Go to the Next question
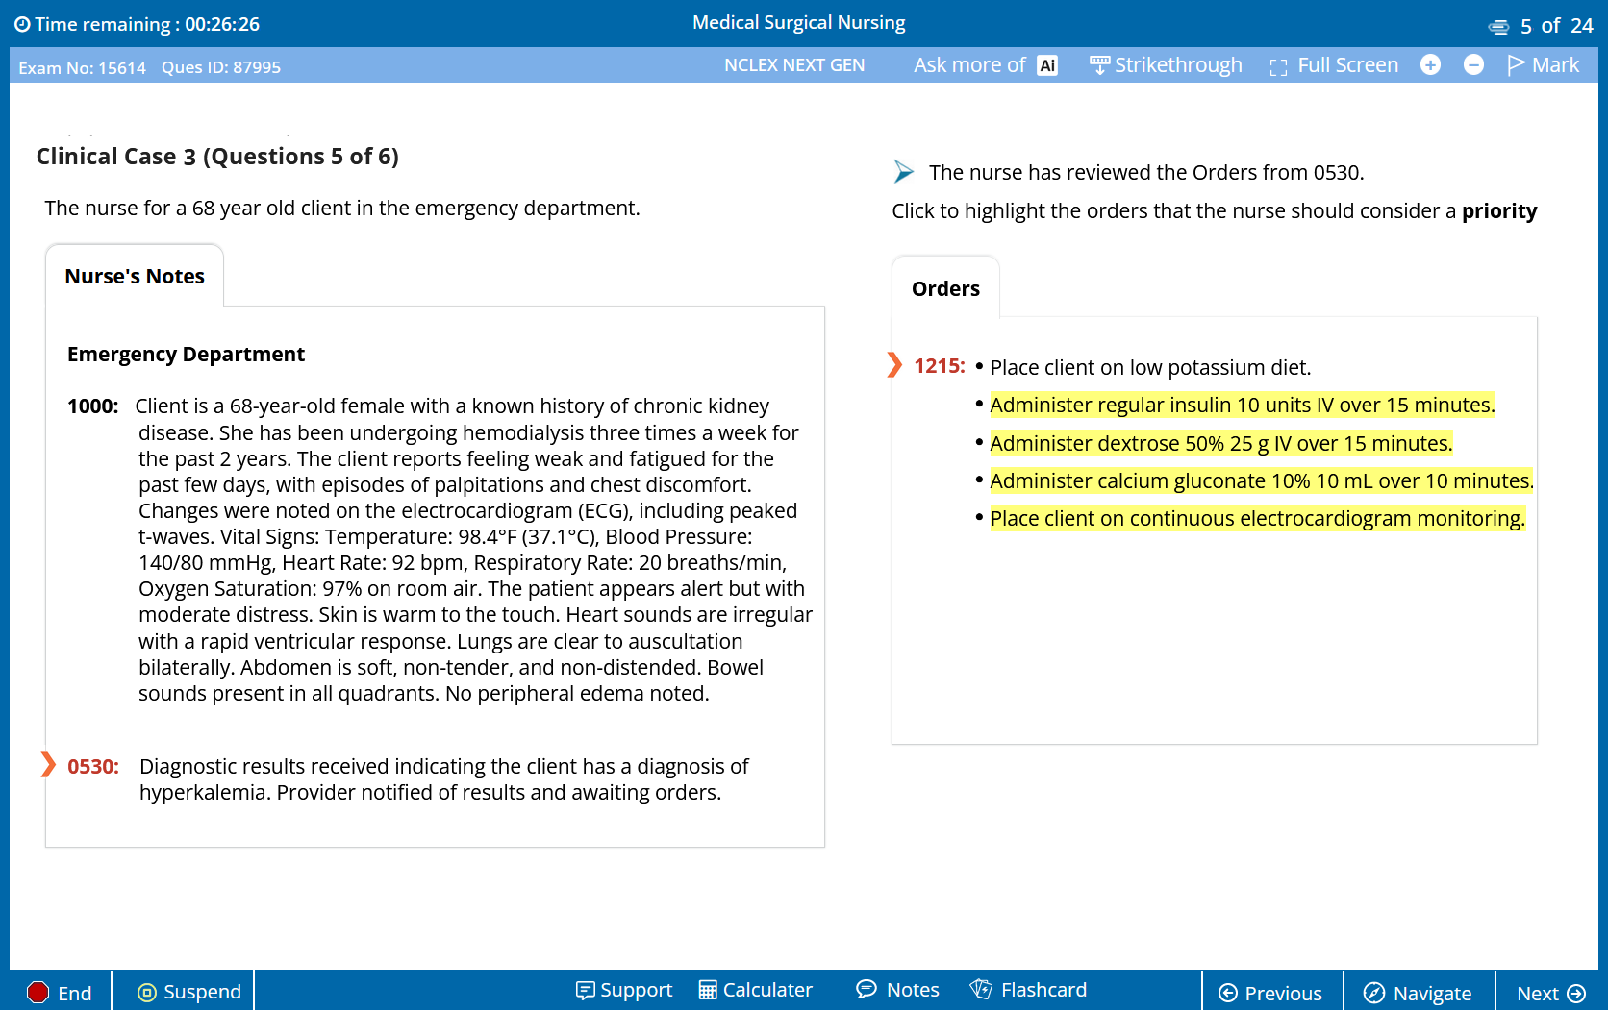The image size is (1608, 1010). [x=1551, y=993]
